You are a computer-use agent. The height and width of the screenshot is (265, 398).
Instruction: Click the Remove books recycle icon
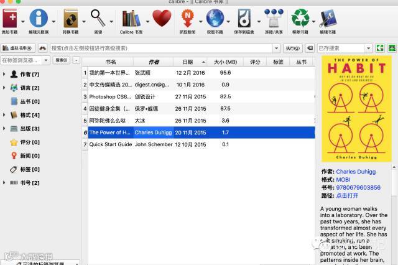300,18
